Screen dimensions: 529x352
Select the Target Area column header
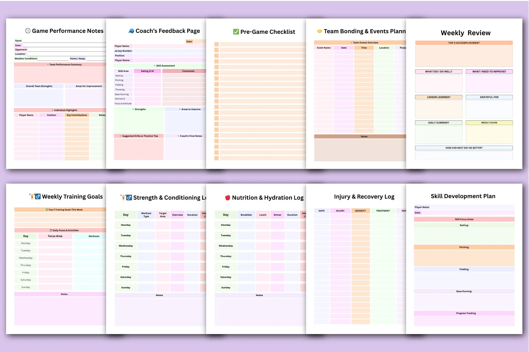[x=163, y=215]
